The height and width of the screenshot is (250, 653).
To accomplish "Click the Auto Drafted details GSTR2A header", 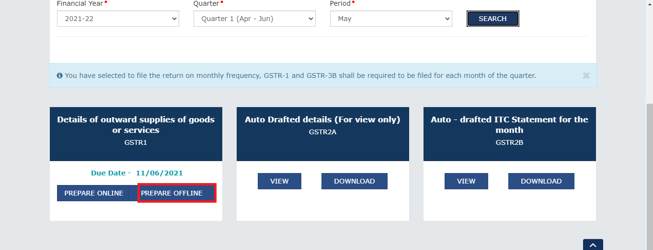I will click(323, 134).
